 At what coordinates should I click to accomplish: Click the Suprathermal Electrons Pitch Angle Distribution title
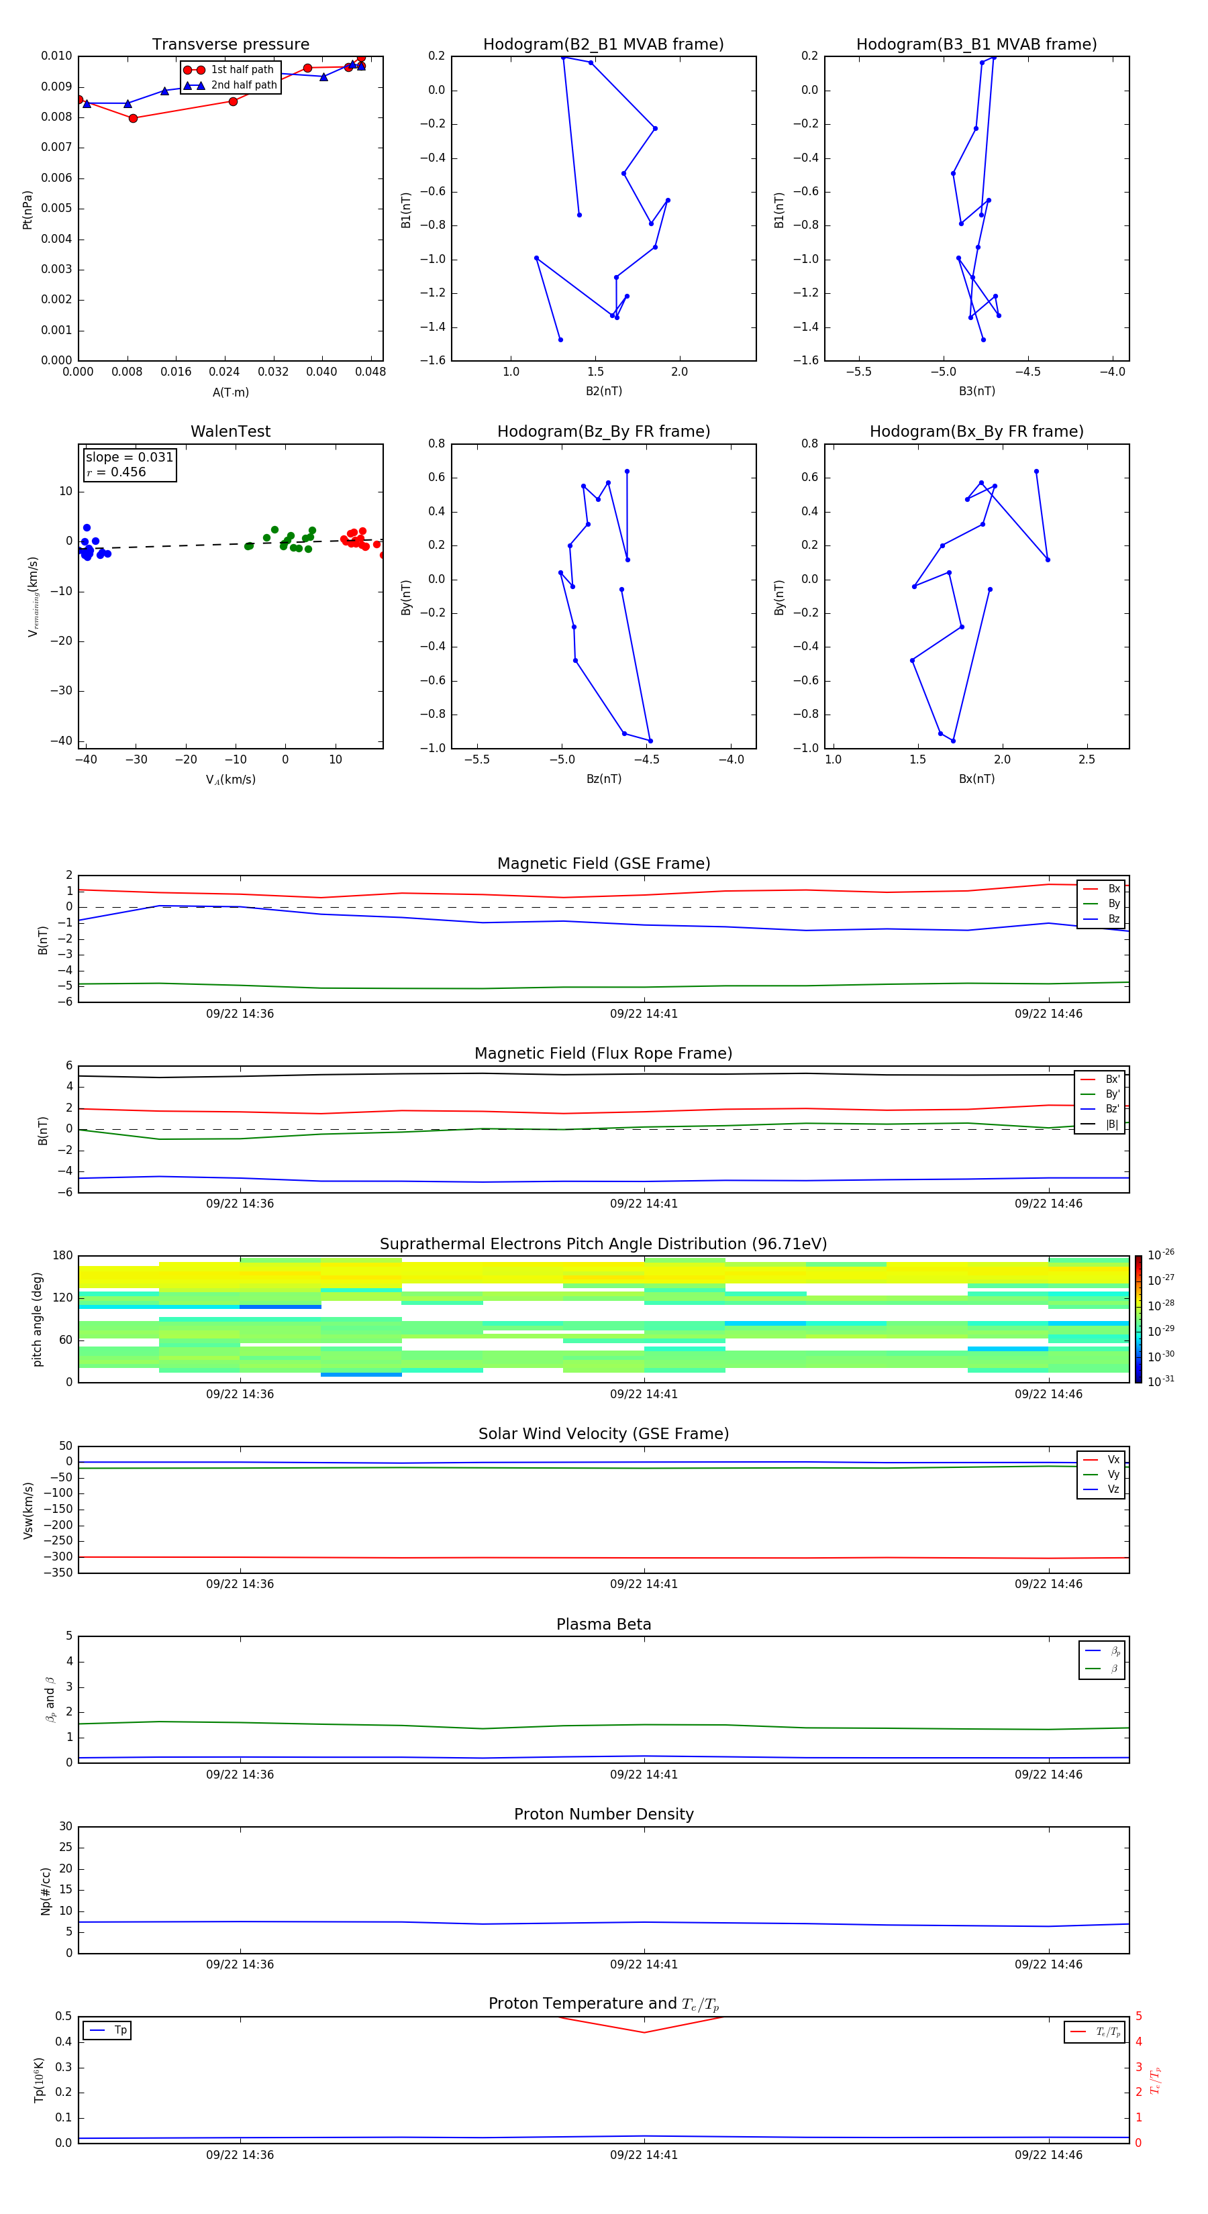coord(603,1245)
